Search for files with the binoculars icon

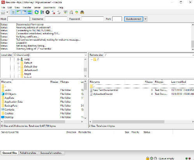[x=82, y=12]
